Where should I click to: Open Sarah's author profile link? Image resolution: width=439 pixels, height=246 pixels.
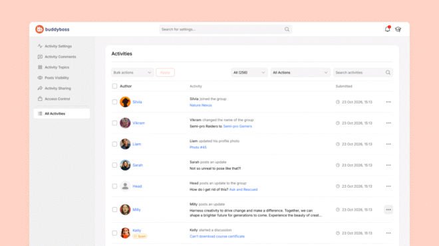pyautogui.click(x=138, y=165)
